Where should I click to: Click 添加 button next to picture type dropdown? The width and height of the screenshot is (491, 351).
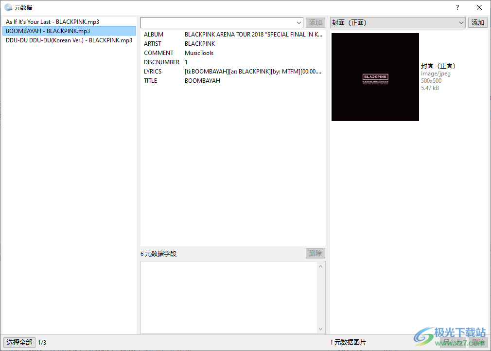point(477,22)
